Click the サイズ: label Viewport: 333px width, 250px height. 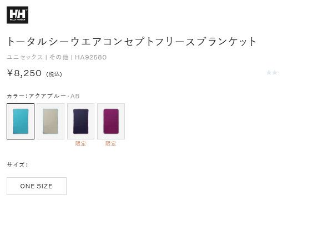(x=17, y=165)
